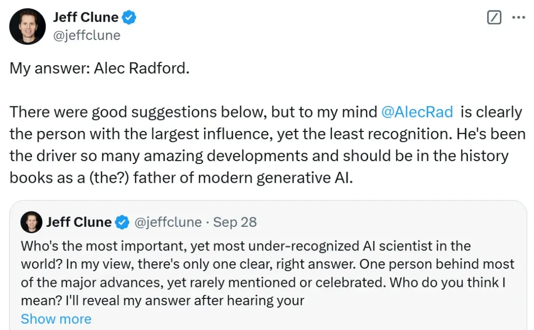Expand the quoted tweet with Show more
534x330 pixels.
[56, 319]
